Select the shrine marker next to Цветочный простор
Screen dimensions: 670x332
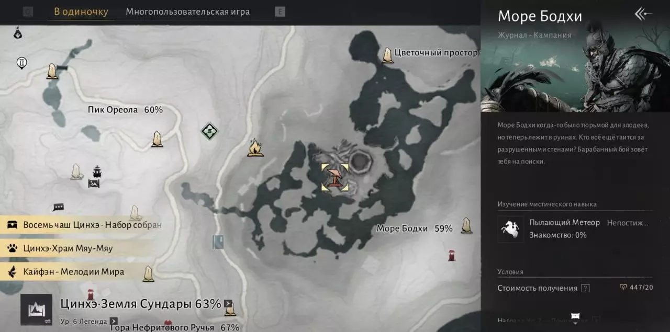click(387, 55)
